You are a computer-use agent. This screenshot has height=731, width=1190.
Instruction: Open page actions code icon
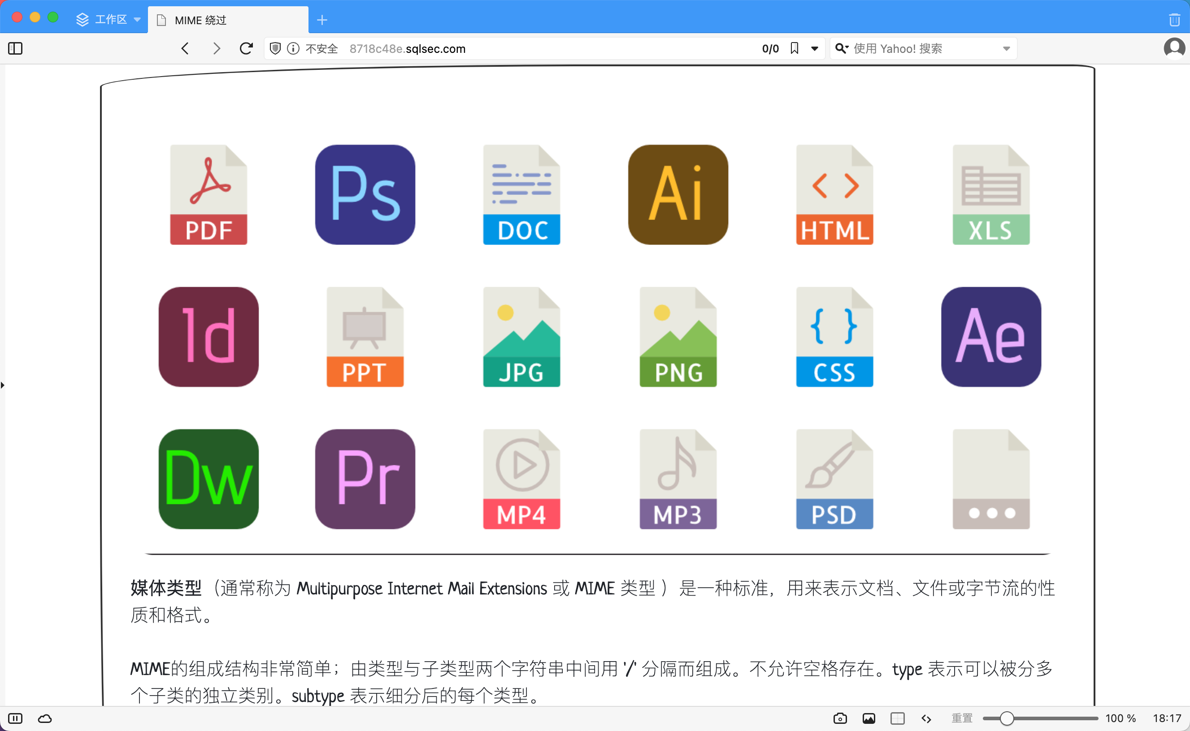[926, 718]
